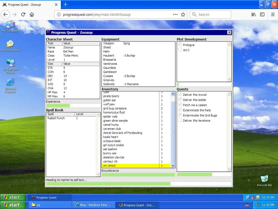
Task: Click the Plot Development progress bar
Action: (x=204, y=85)
